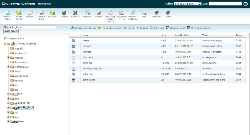
Task: Select hosted_cache.html file icon
Action: 73,69
